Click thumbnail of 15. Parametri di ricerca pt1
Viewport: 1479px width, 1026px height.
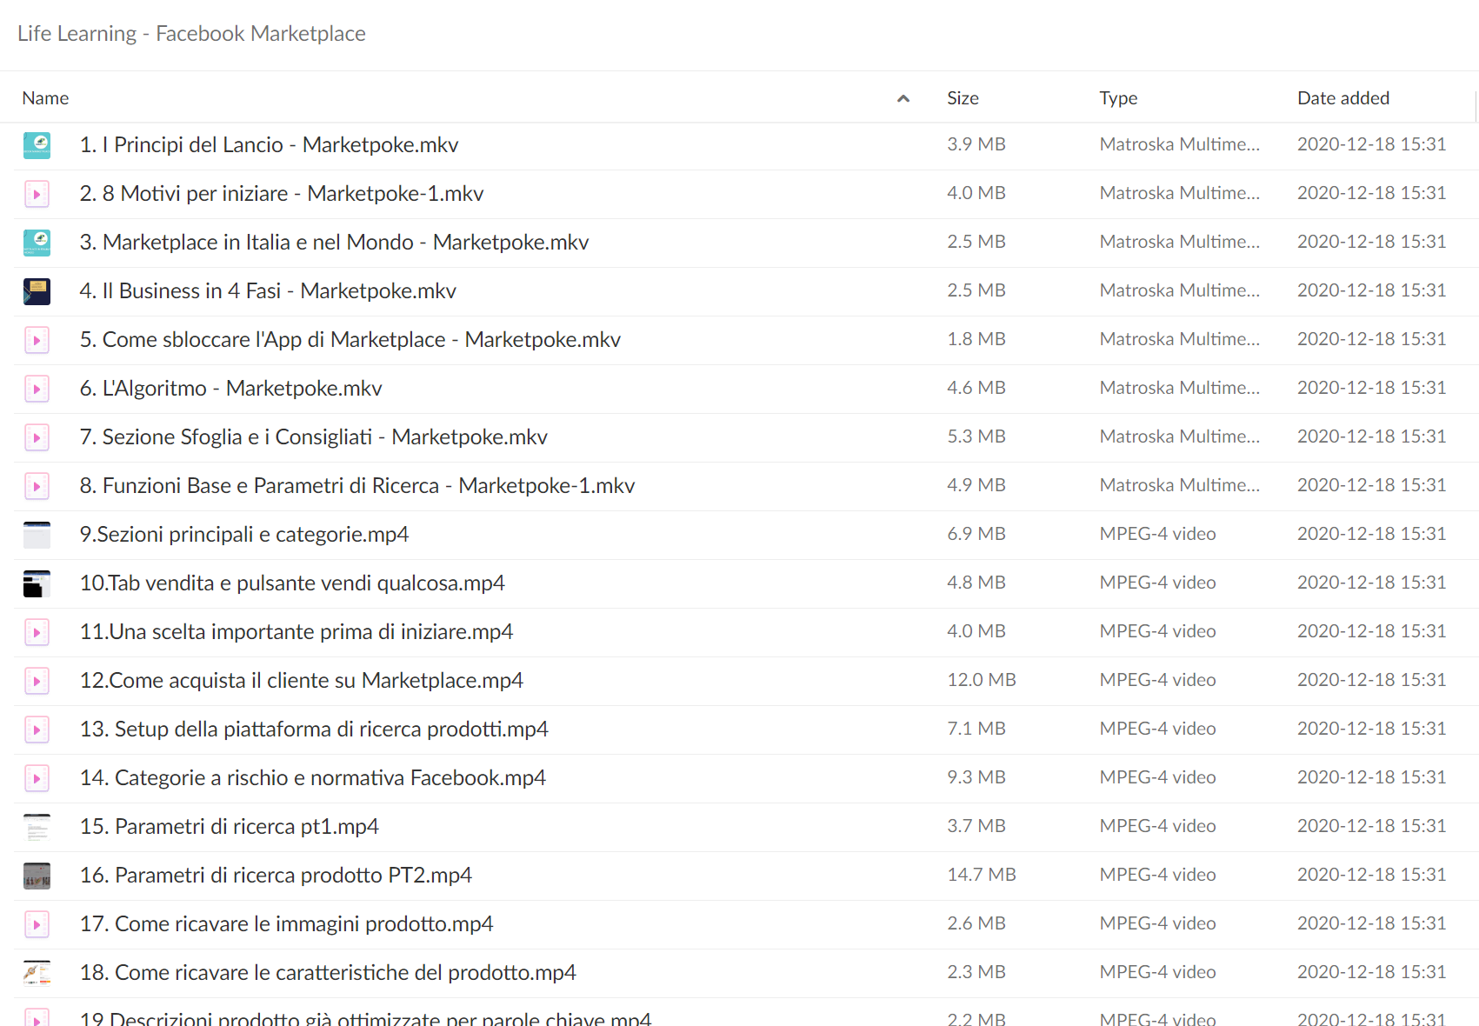pos(37,827)
